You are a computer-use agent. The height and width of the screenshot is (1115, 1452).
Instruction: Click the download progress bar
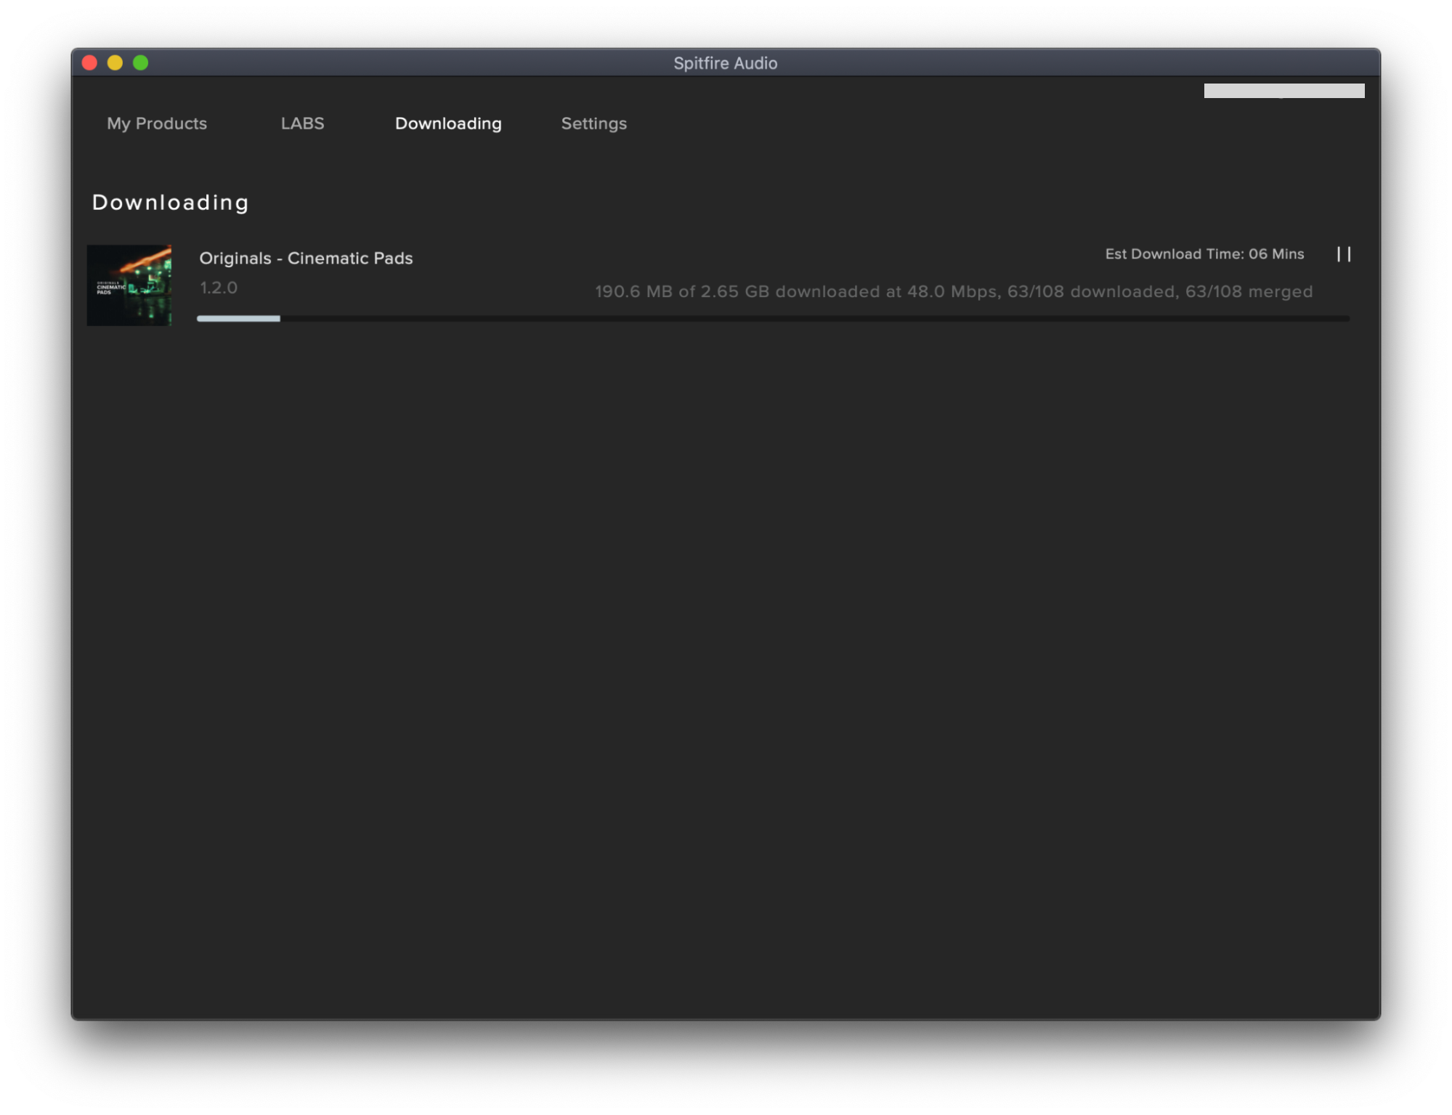[773, 318]
